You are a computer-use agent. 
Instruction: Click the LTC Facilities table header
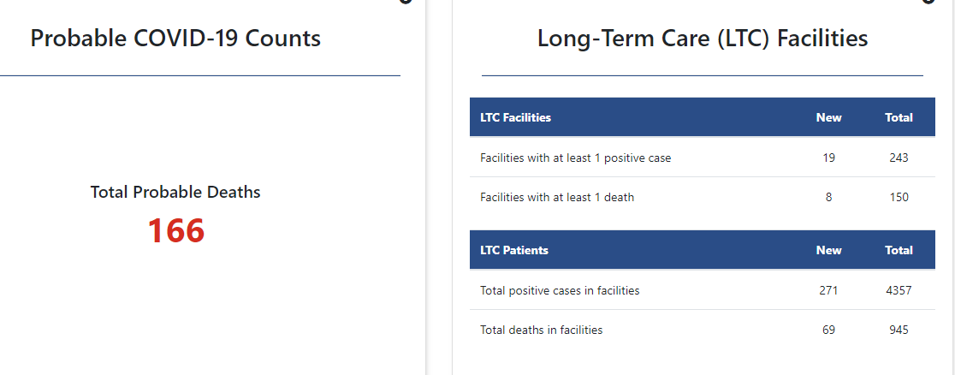[x=515, y=117]
